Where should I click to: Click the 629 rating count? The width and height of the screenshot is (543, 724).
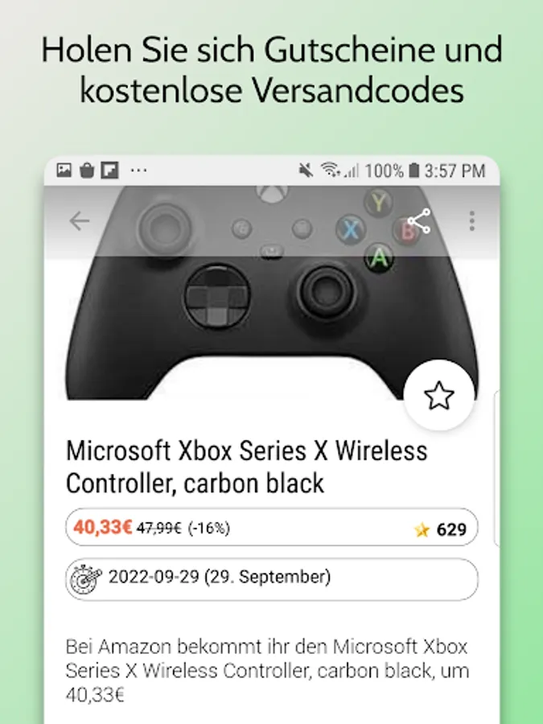(451, 529)
